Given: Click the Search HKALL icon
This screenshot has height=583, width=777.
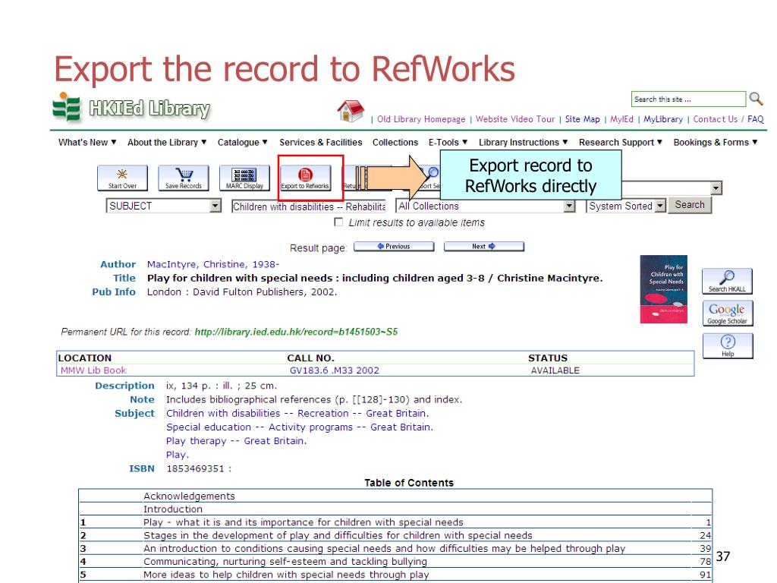Looking at the screenshot, I should point(727,281).
